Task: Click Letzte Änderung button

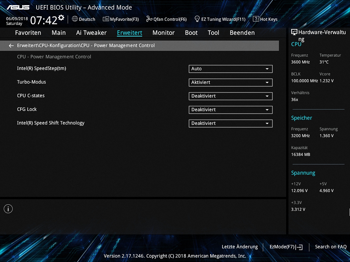Action: [x=240, y=247]
